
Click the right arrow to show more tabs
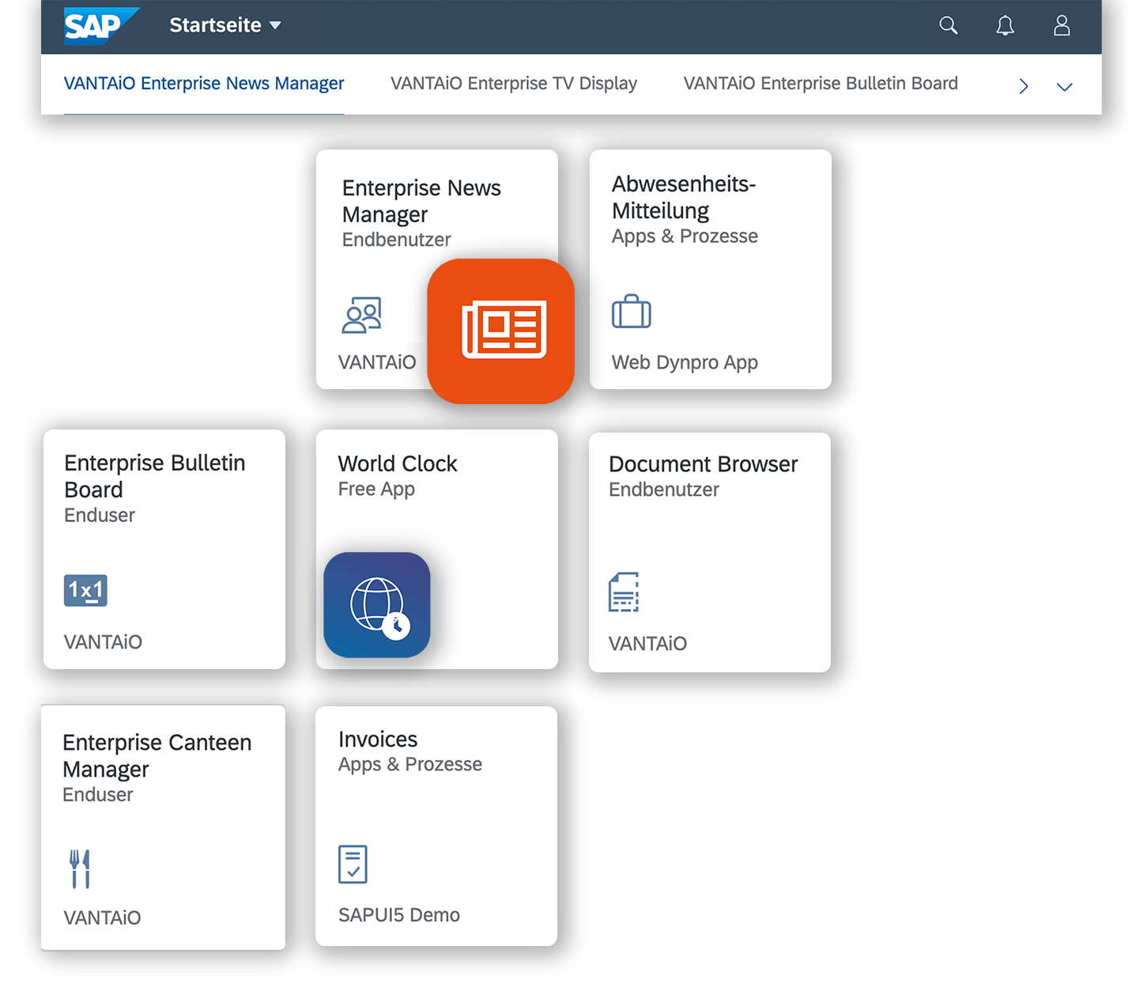point(1024,85)
